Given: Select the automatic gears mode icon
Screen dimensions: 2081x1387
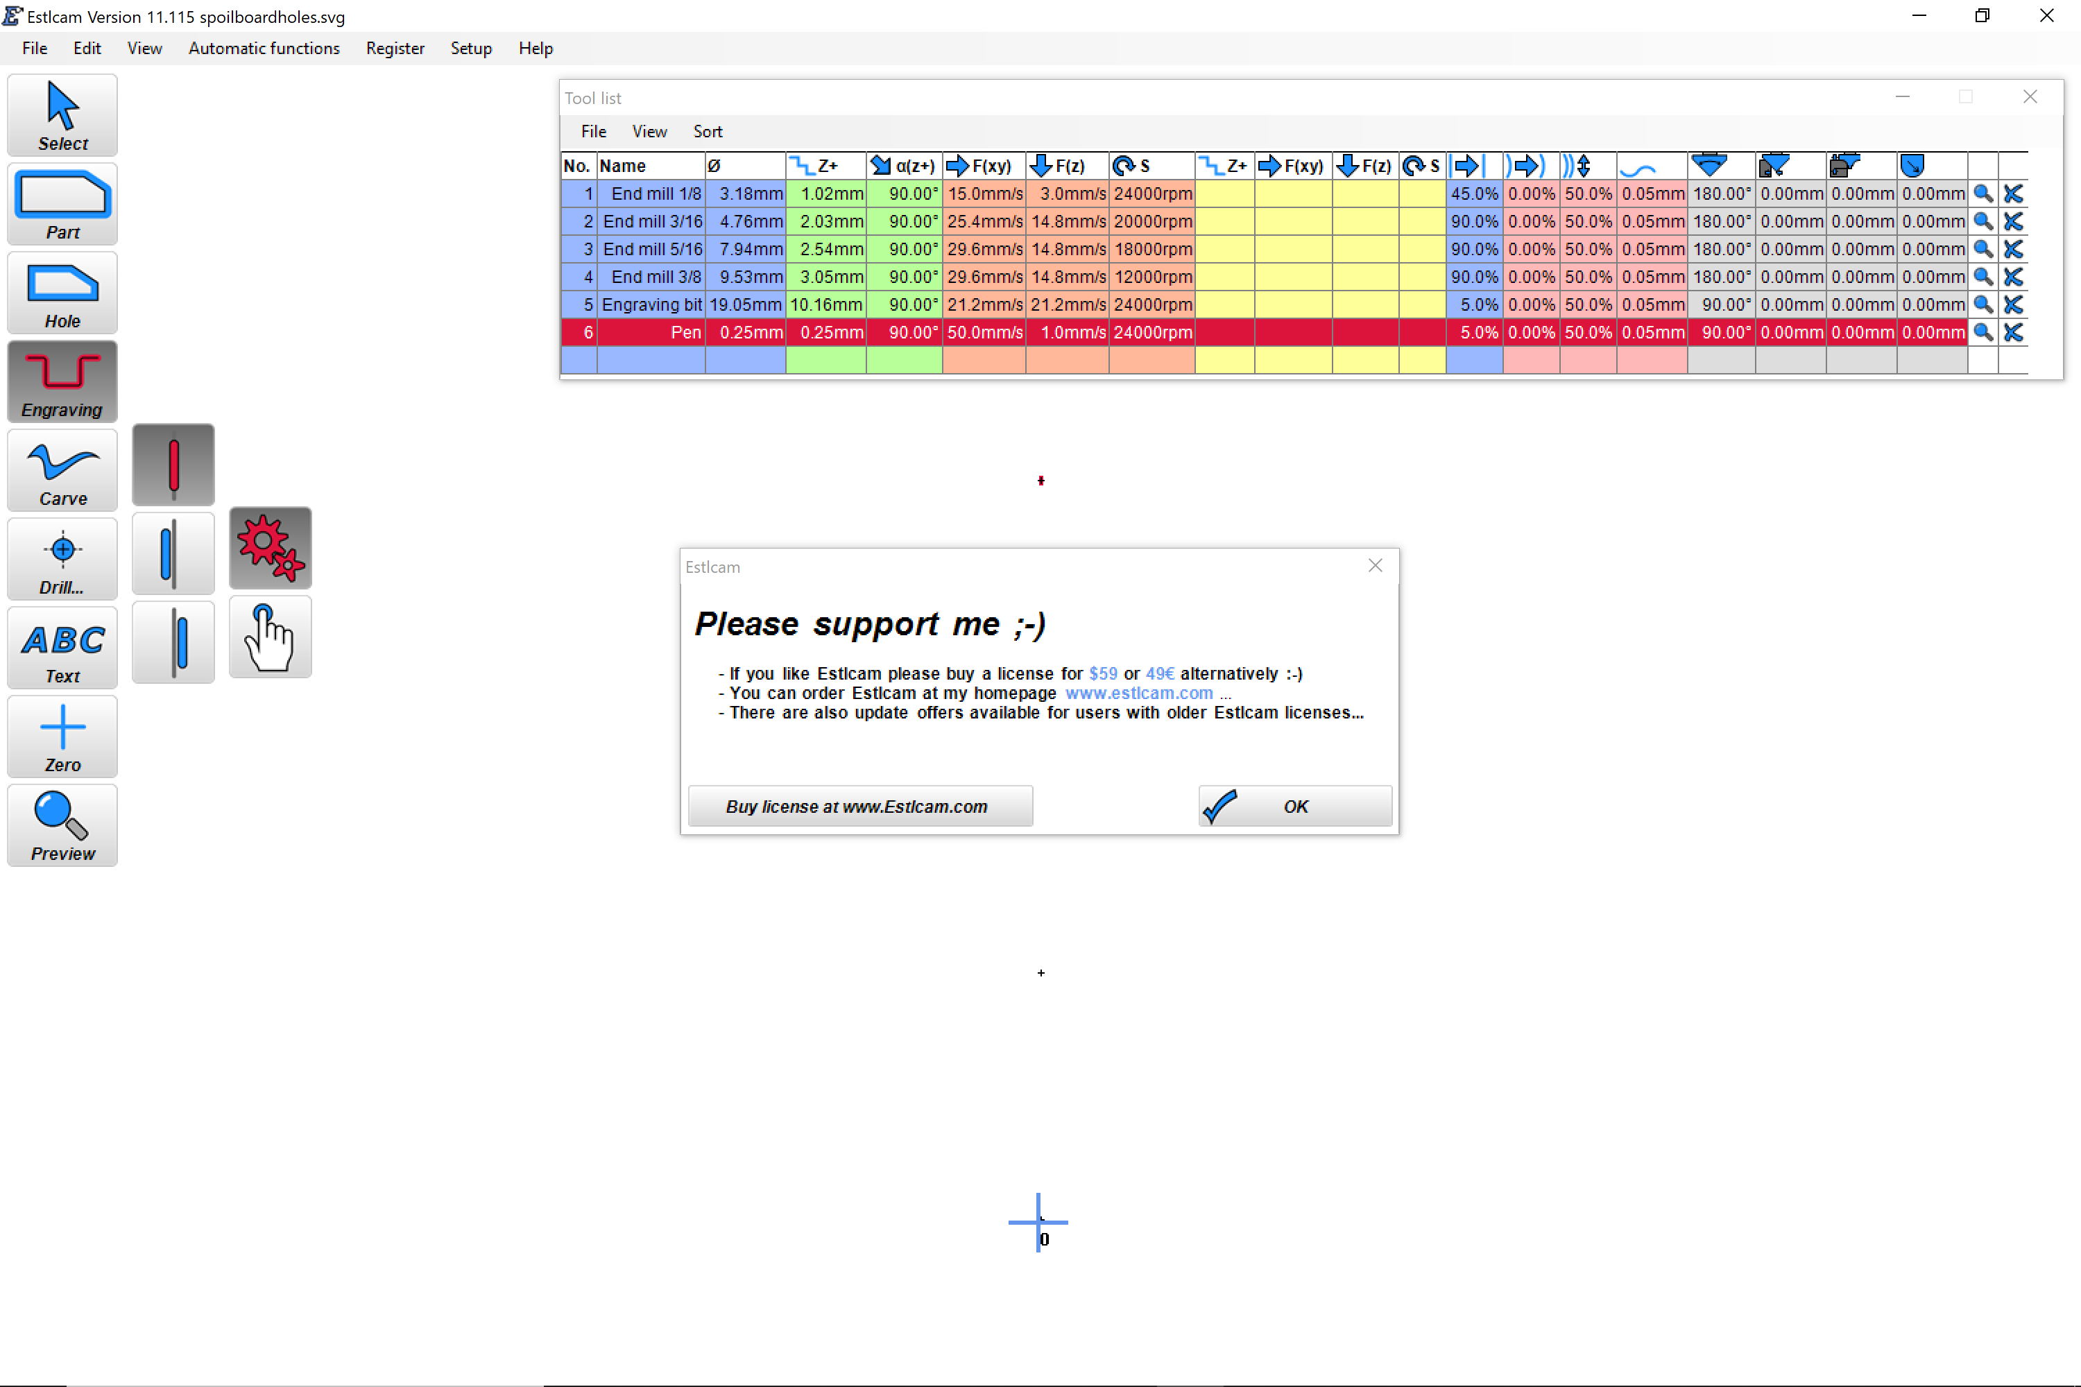Looking at the screenshot, I should [271, 549].
